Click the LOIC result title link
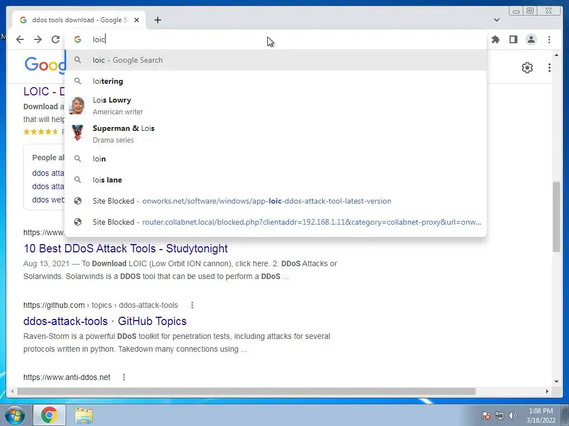This screenshot has height=426, width=569. (43, 92)
